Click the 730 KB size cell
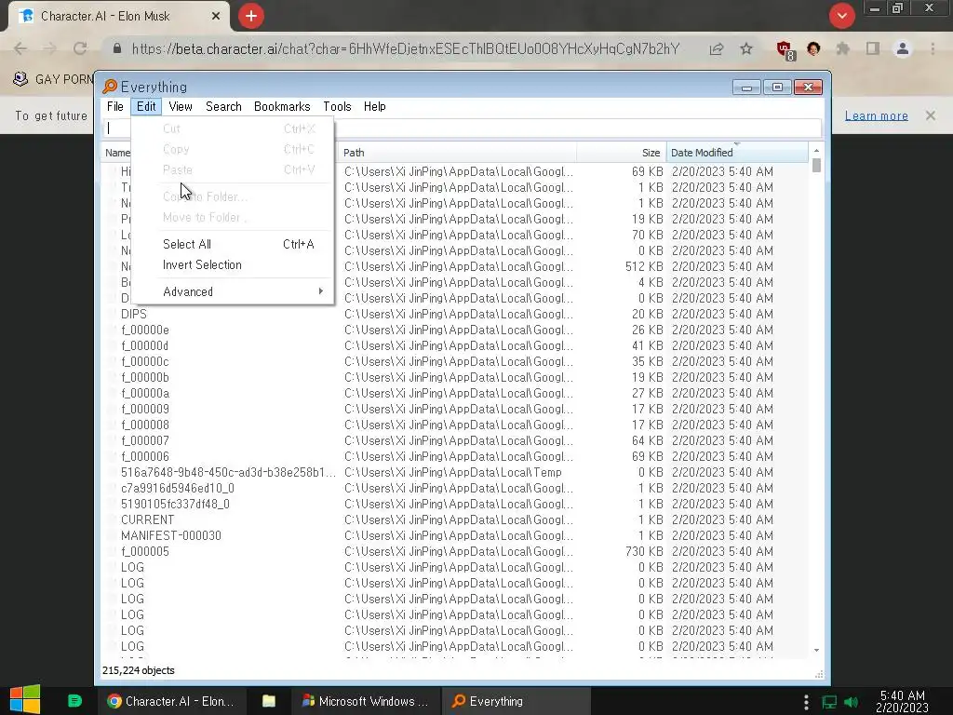Screen dimensions: 953x715 pos(644,551)
